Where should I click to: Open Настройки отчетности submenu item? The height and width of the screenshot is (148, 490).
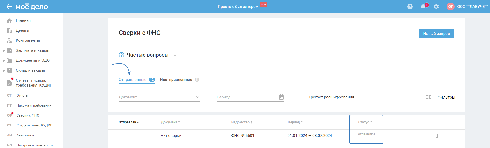click(35, 145)
